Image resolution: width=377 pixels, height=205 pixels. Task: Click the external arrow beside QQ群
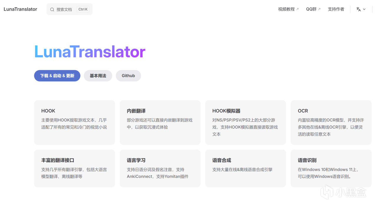tap(319, 9)
